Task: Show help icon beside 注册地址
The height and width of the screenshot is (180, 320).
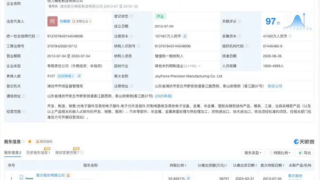Action: pos(132,86)
